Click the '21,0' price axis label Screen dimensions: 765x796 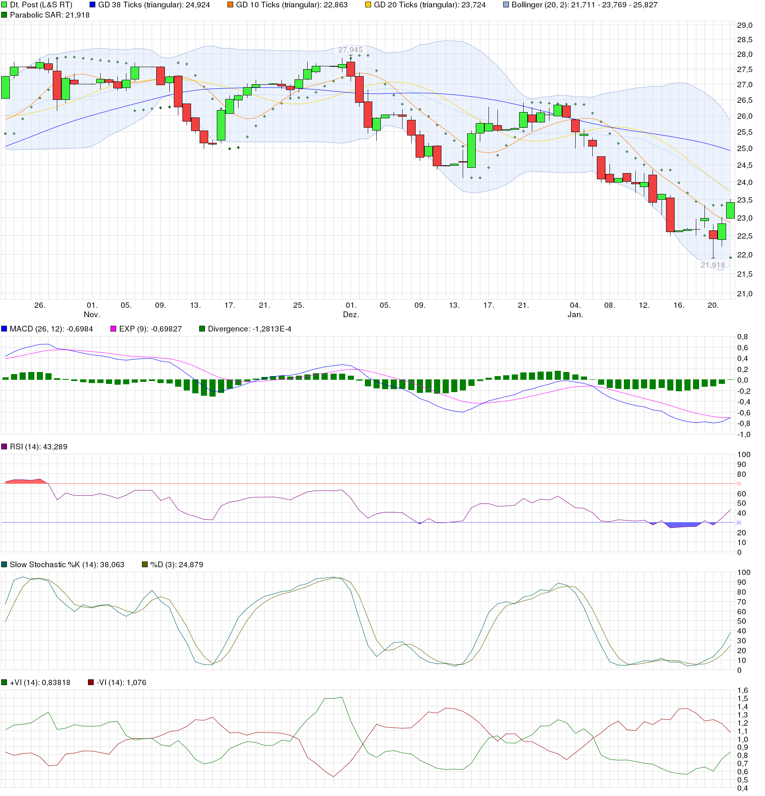(x=745, y=293)
